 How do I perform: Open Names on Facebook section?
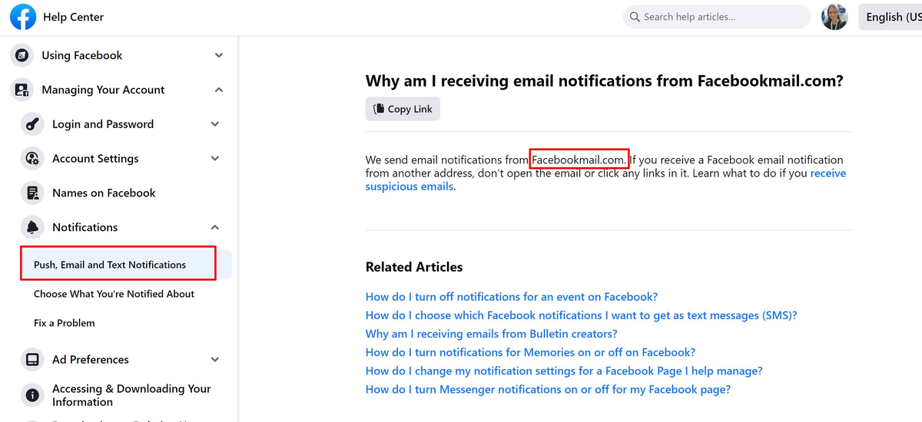click(x=104, y=193)
